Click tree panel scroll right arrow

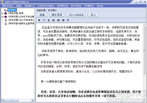pyautogui.click(x=33, y=100)
